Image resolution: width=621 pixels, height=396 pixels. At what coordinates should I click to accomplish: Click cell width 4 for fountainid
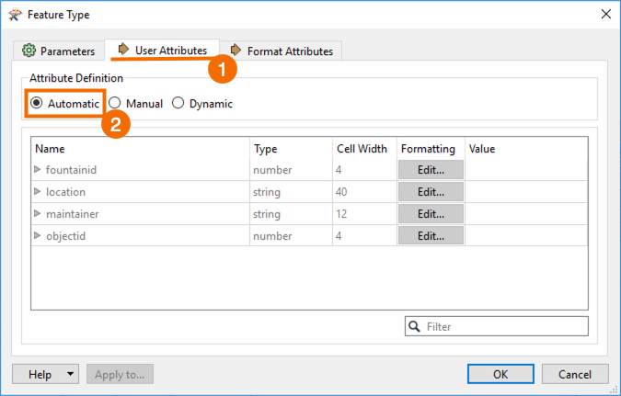point(364,170)
